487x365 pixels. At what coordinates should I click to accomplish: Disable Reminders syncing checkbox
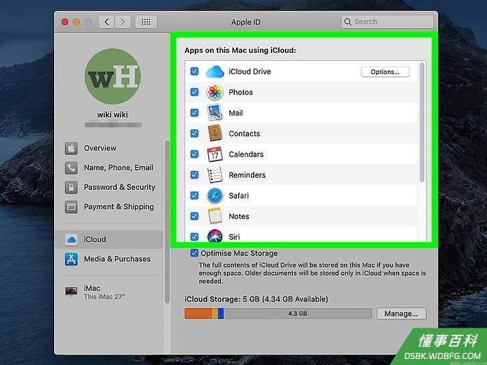pyautogui.click(x=195, y=174)
